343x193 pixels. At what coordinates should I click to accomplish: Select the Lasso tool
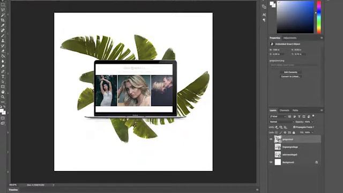click(x=3, y=10)
